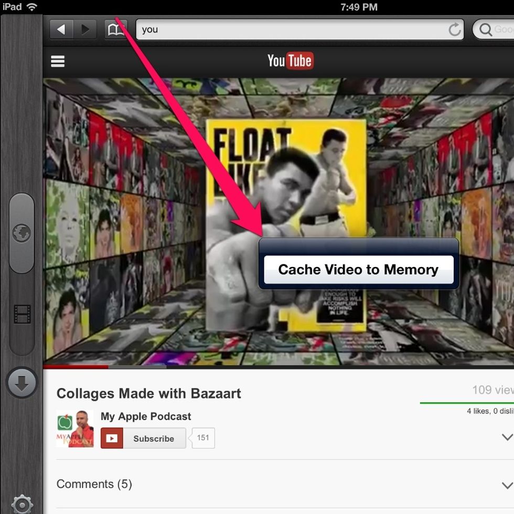Go forward with the forward arrow
This screenshot has width=514, height=514.
point(85,29)
